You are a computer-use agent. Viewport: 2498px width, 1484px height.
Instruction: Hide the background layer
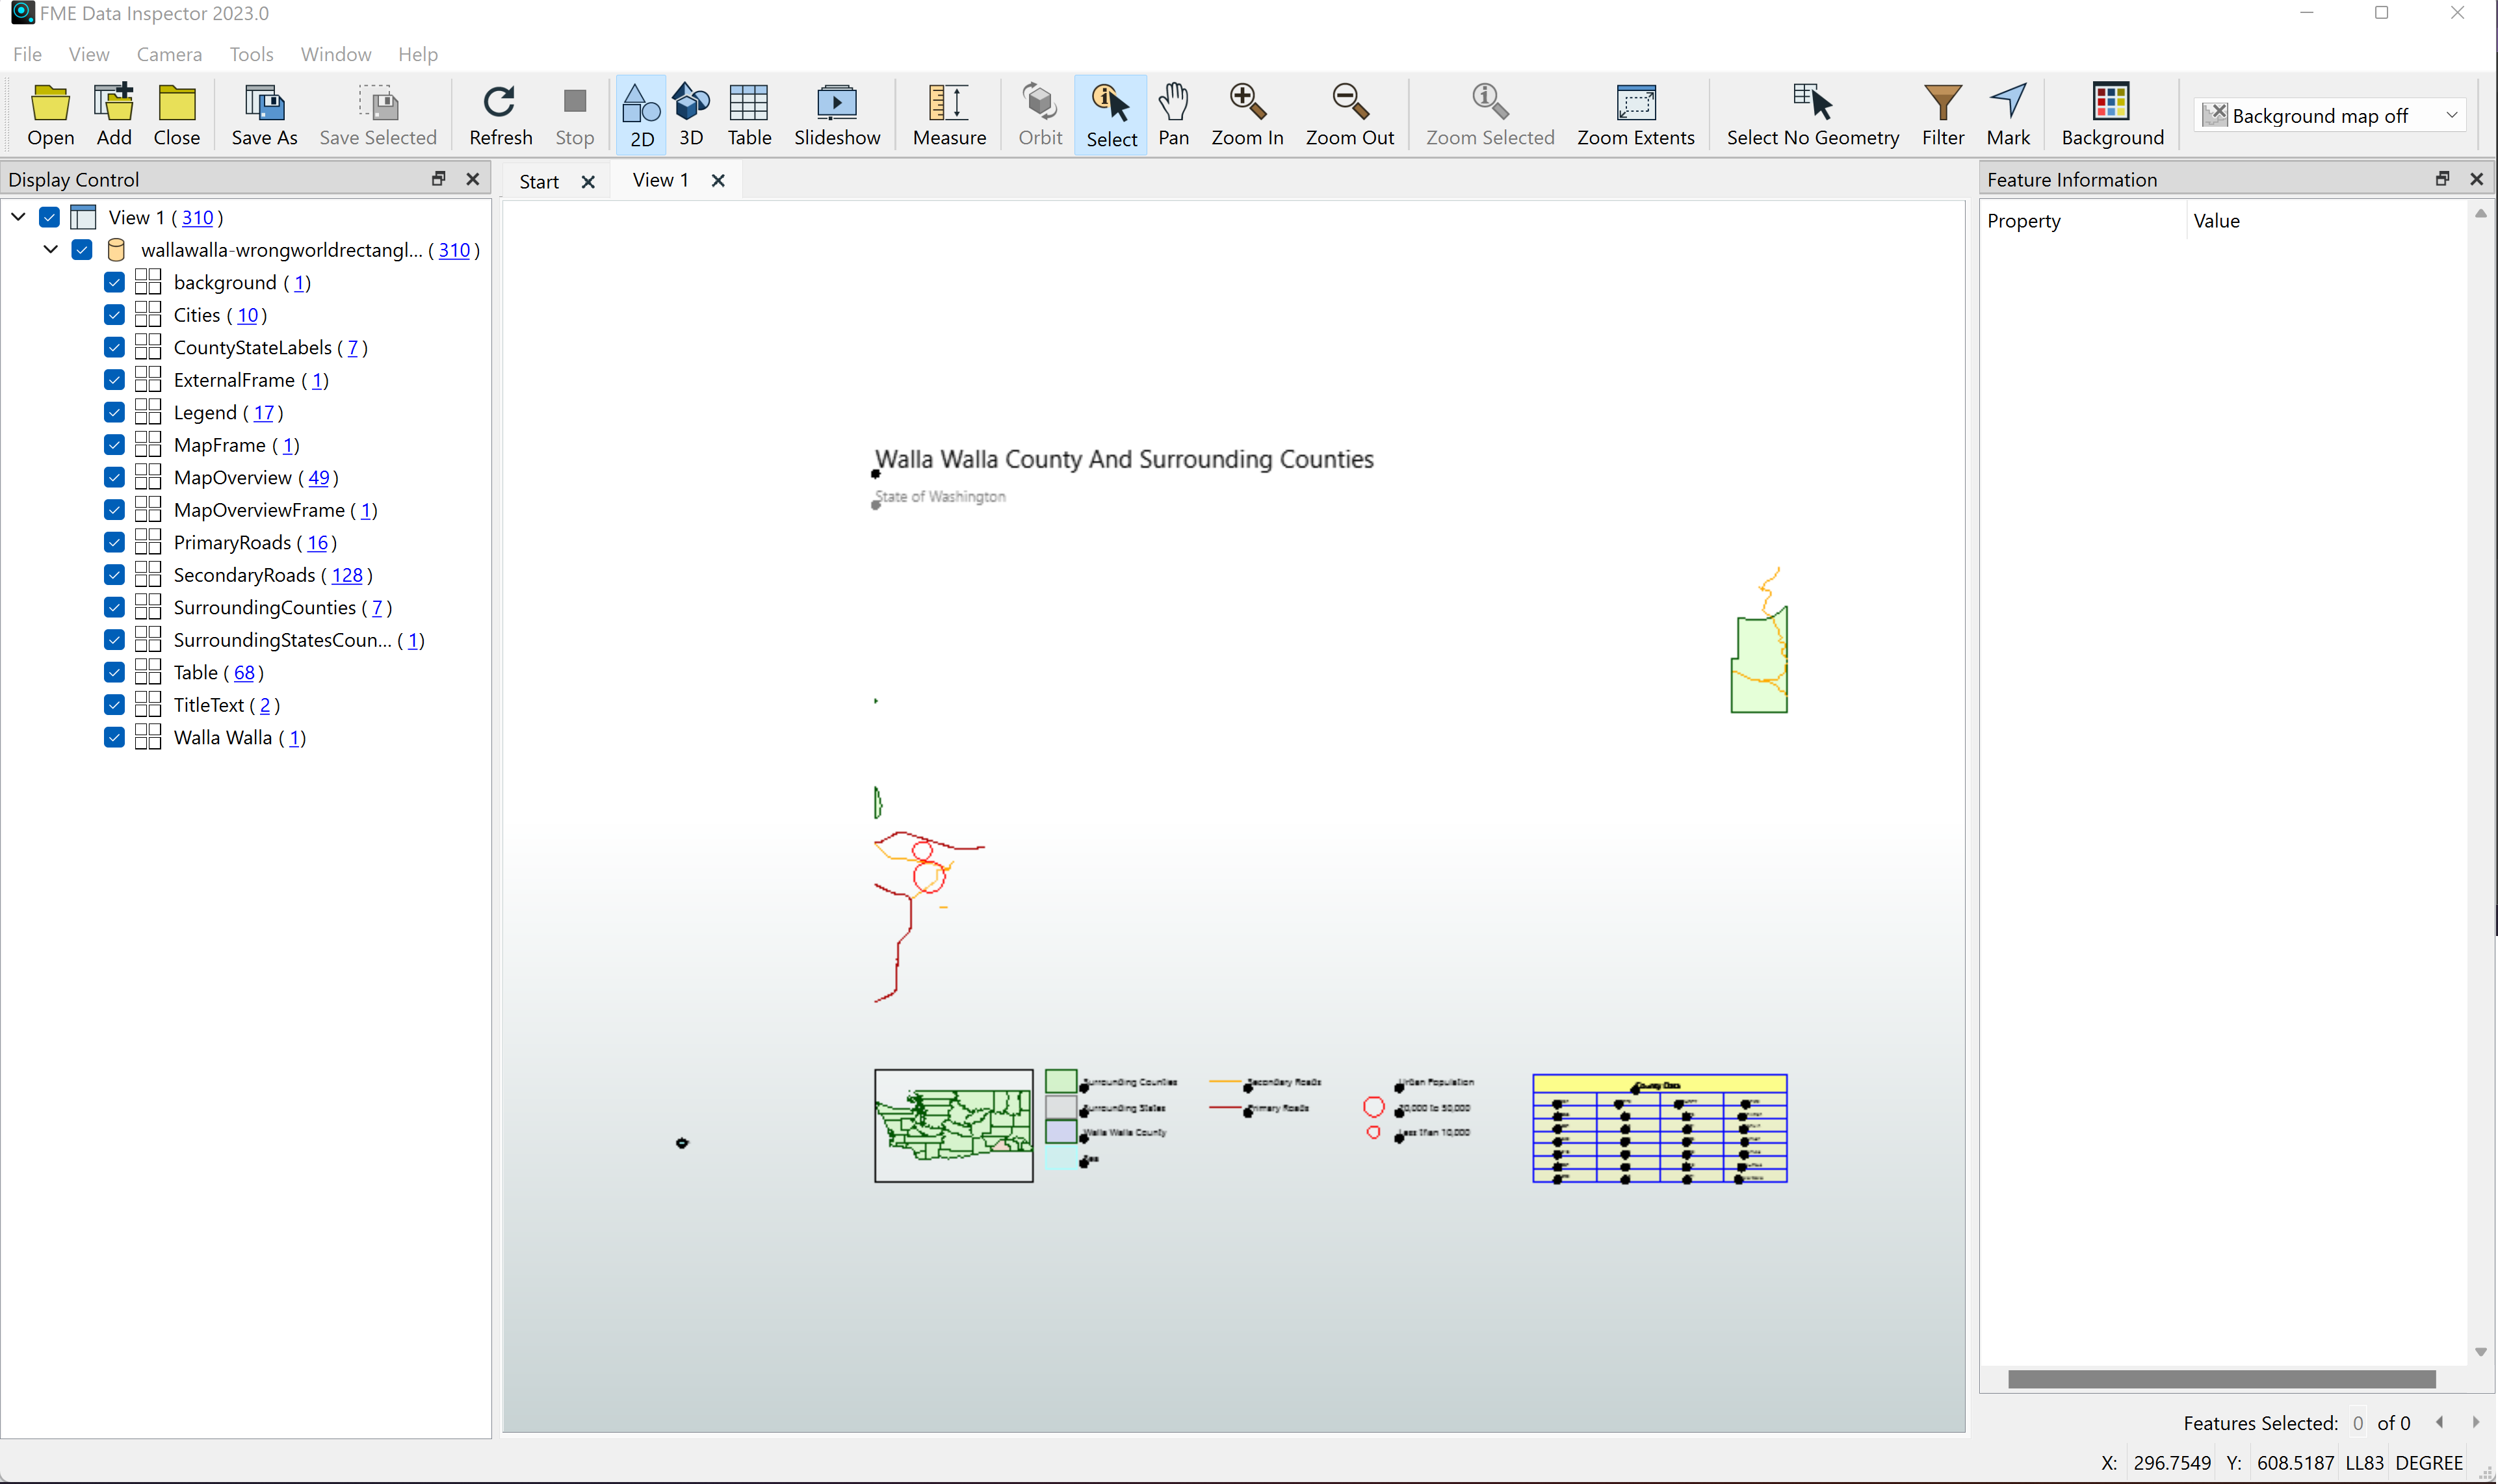click(114, 282)
